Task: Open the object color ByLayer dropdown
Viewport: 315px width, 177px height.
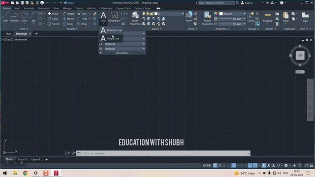Action: coord(232,14)
